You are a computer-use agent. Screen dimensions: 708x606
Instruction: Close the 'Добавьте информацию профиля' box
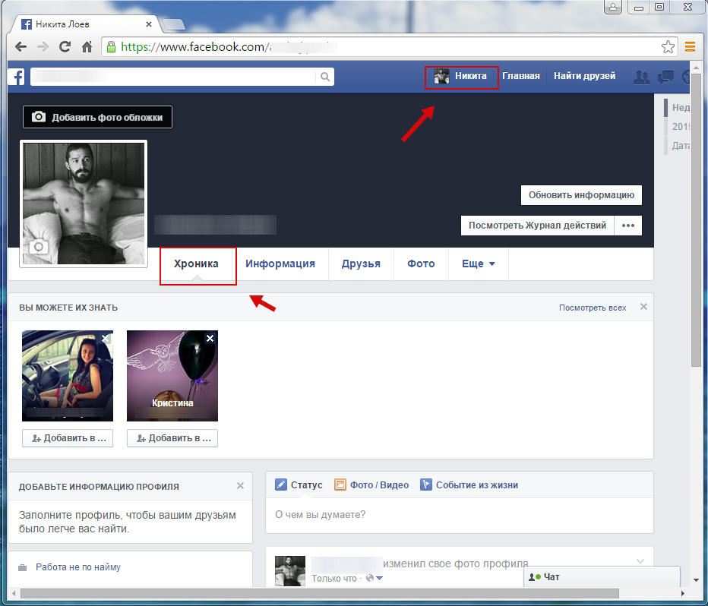241,486
